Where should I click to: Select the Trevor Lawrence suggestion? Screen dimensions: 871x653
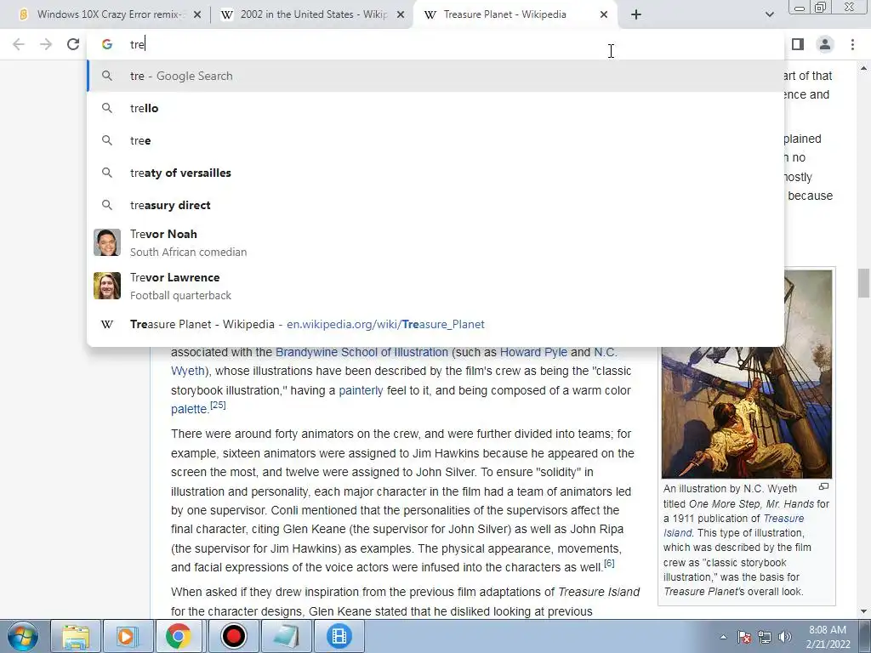[435, 286]
